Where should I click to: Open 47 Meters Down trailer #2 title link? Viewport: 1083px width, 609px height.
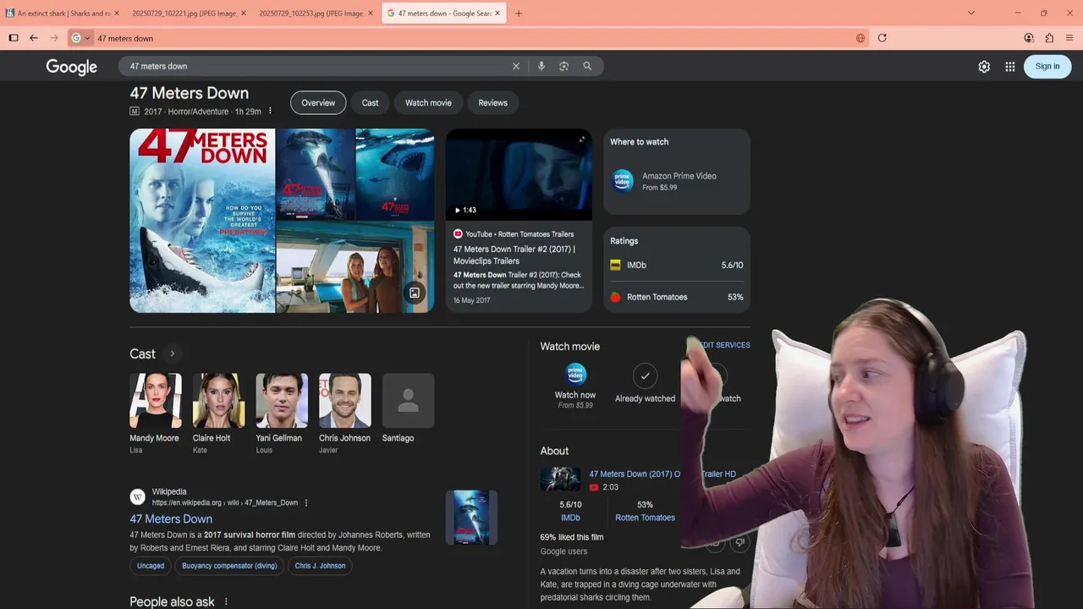pos(514,255)
